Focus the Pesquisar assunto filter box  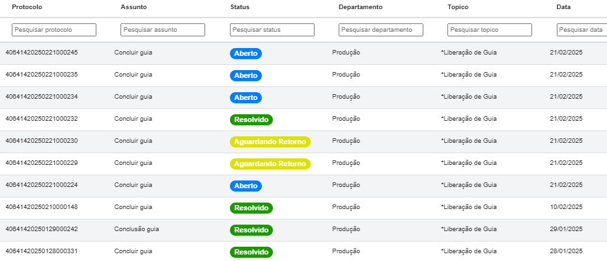point(163,30)
